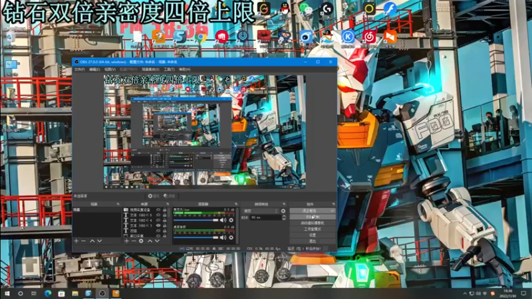Viewport: 532px width, 299px height.
Task: Open Windows Start menu
Action: (7, 293)
